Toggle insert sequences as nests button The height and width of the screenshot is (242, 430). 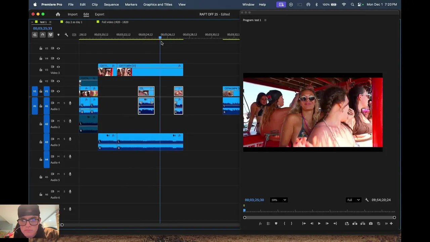pyautogui.click(x=35, y=35)
